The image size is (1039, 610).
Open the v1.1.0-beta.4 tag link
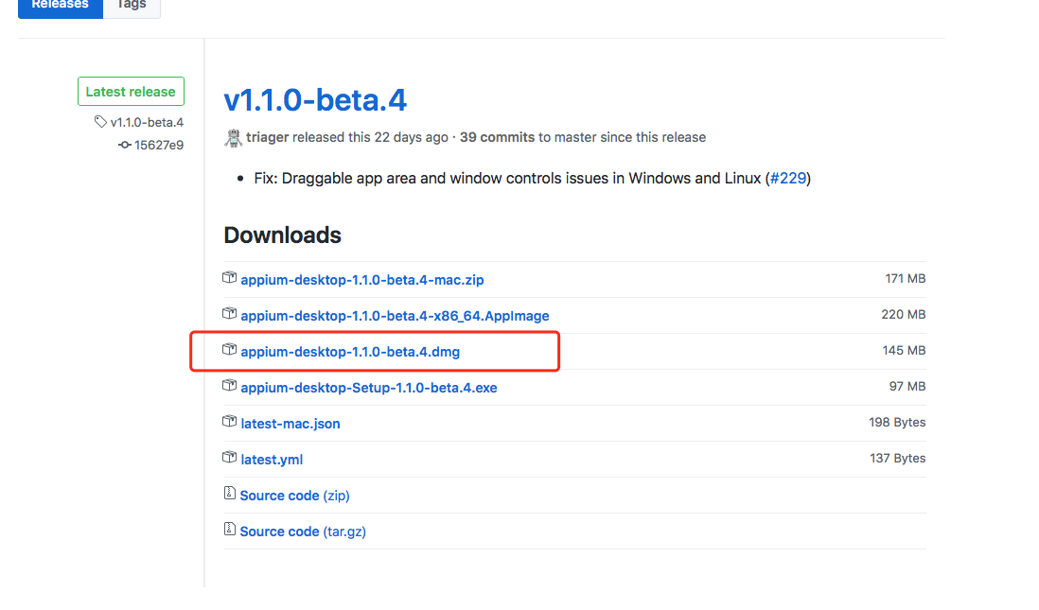pyautogui.click(x=147, y=123)
